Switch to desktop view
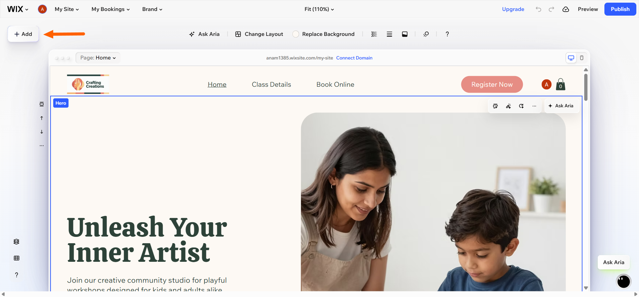This screenshot has height=297, width=639. tap(571, 58)
